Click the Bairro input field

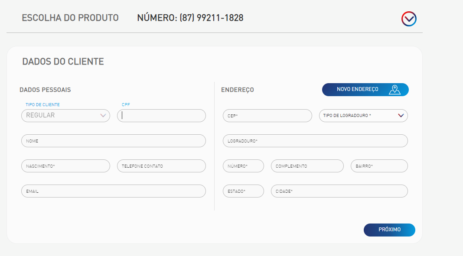(x=379, y=166)
